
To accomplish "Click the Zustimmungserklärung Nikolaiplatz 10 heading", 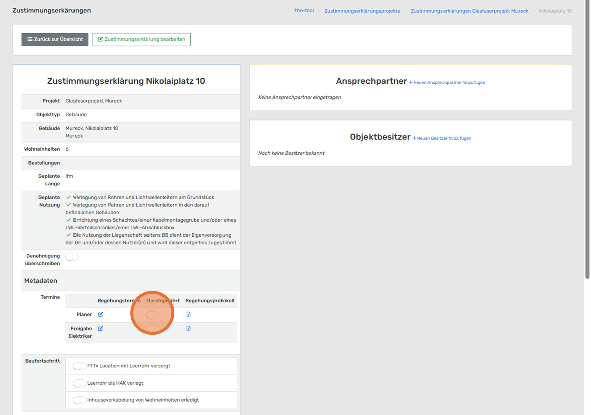I will click(126, 81).
